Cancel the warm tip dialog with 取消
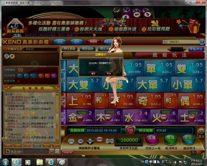 coord(109,73)
